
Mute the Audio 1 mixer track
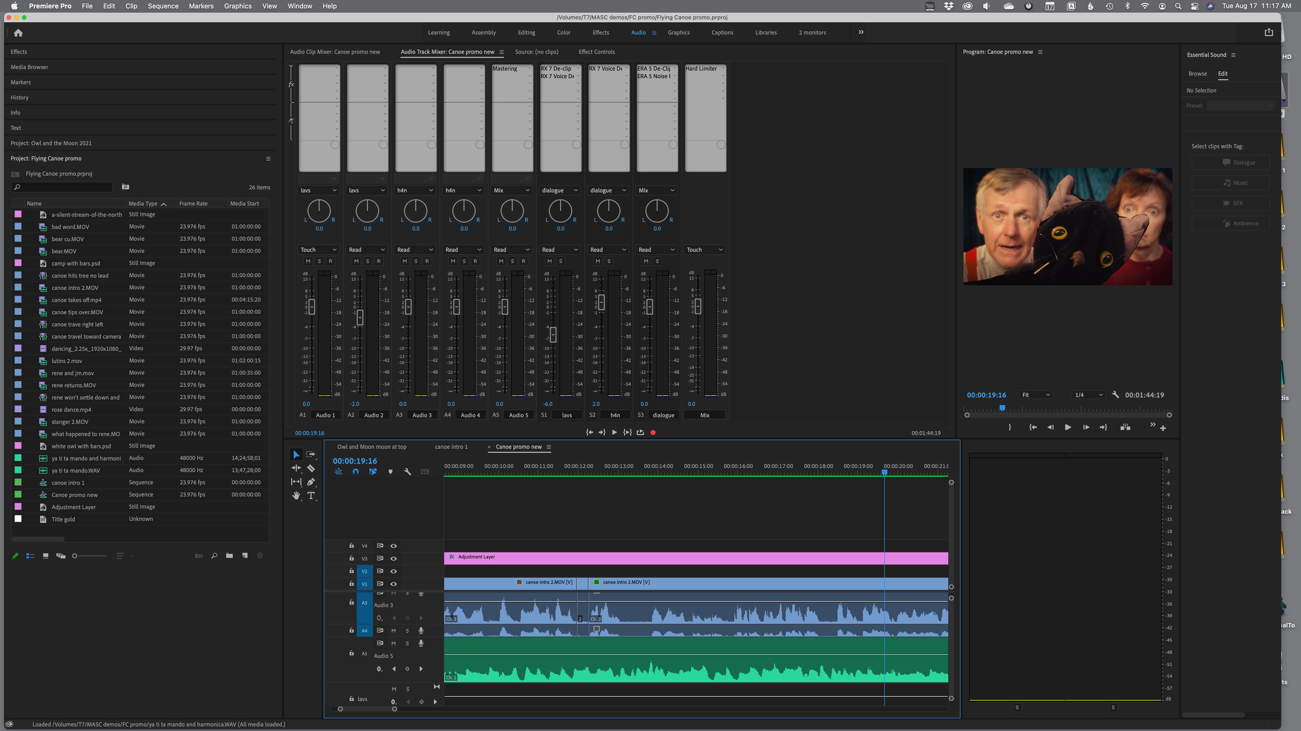[x=308, y=261]
